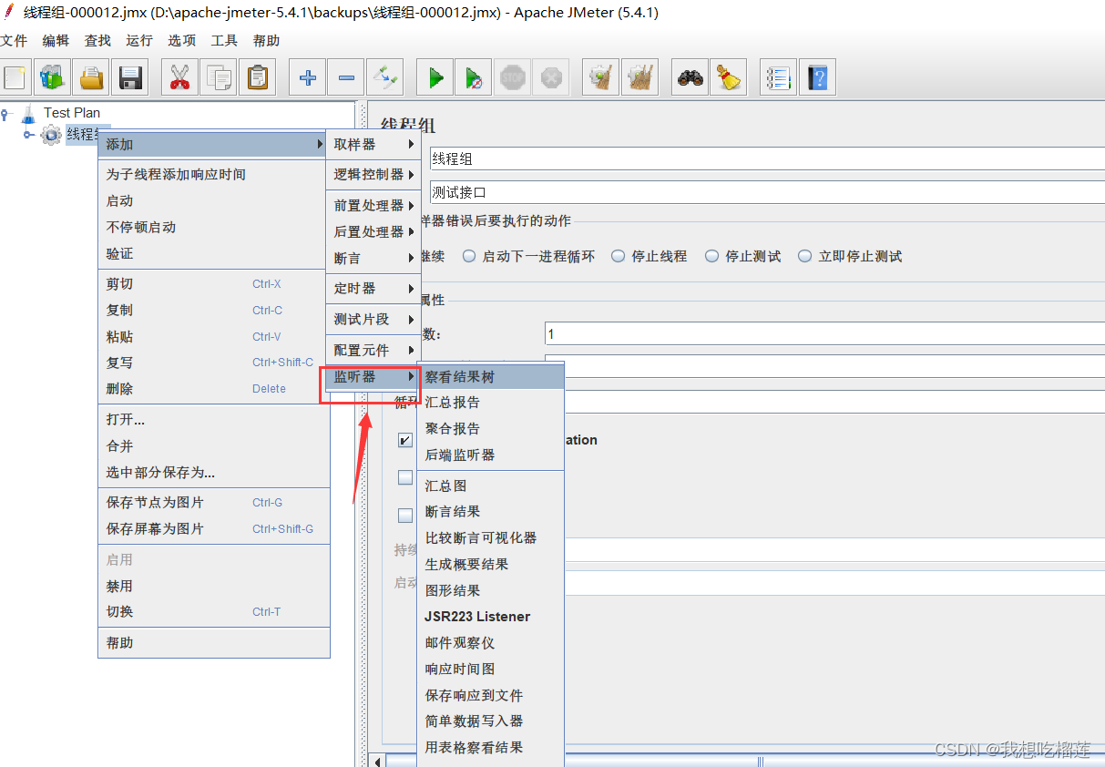Open the Function Helper list icon
The image size is (1105, 767).
click(x=780, y=77)
